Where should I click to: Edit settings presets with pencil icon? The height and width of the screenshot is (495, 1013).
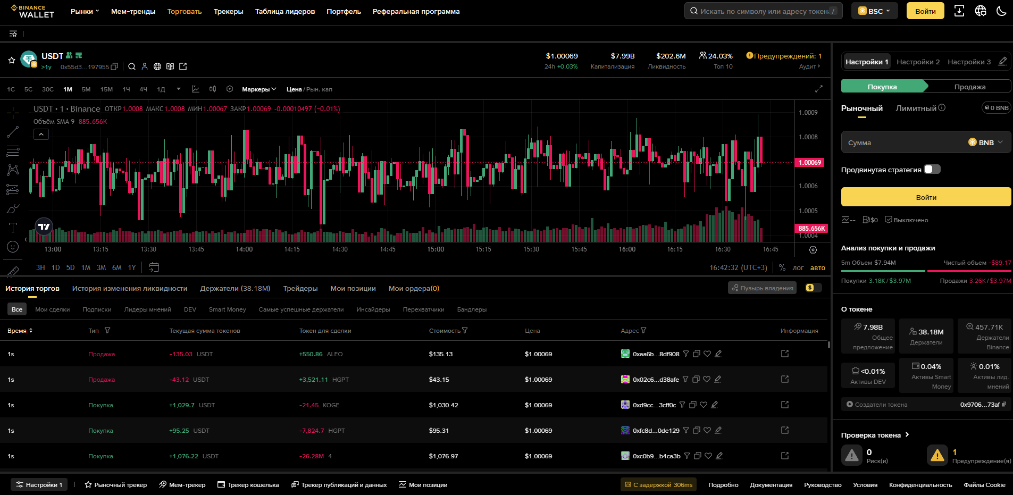pos(1002,62)
